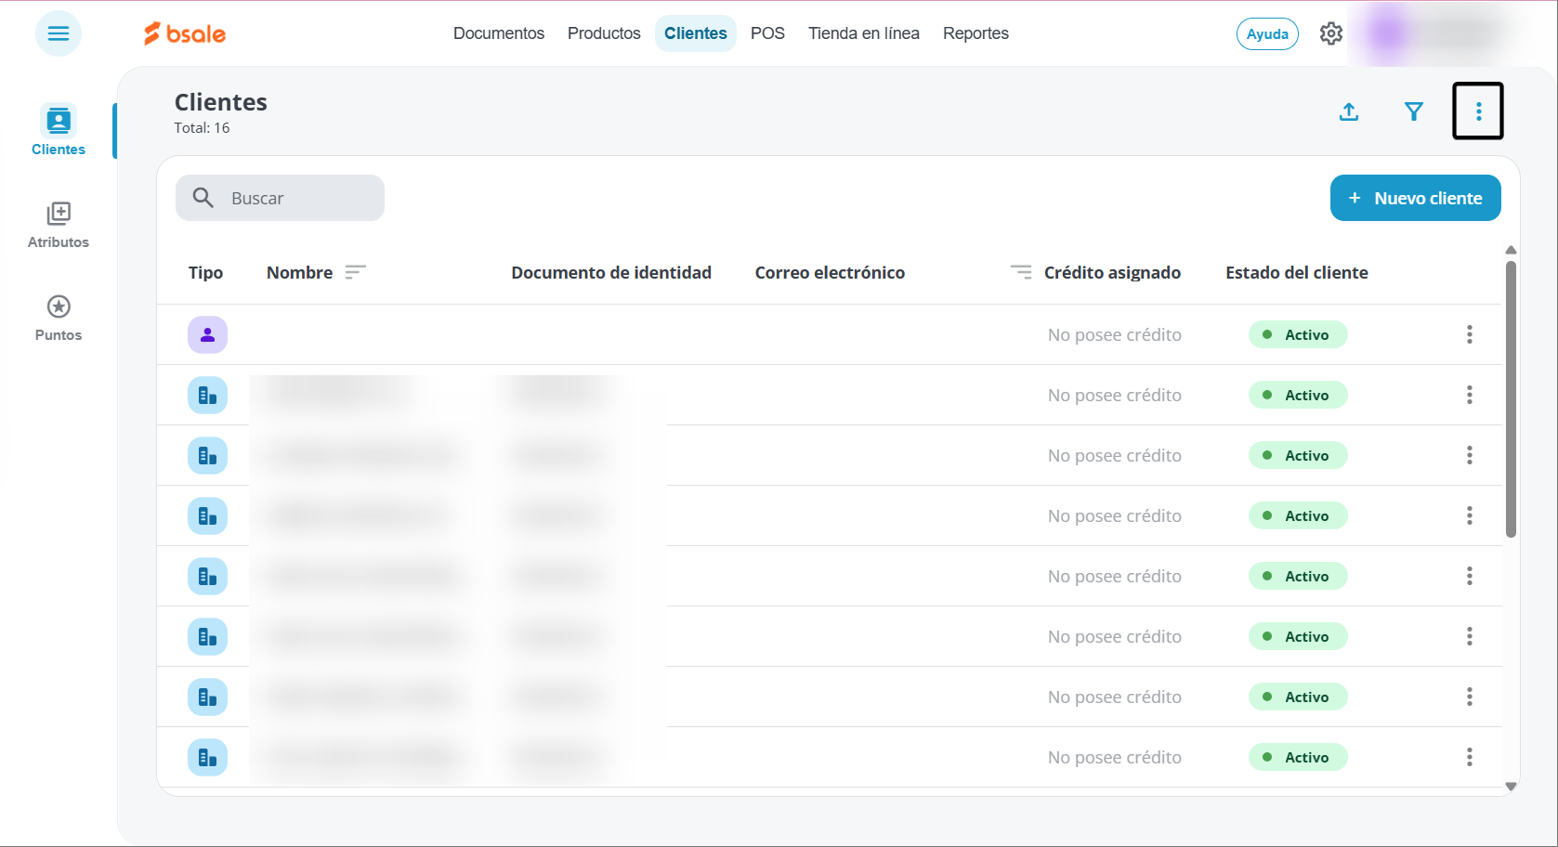The image size is (1558, 847).
Task: Click the purple person type icon
Action: 207,334
